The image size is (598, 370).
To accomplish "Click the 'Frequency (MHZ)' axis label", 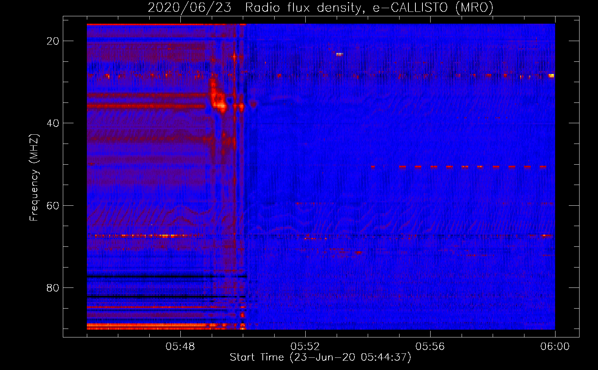I will (34, 178).
